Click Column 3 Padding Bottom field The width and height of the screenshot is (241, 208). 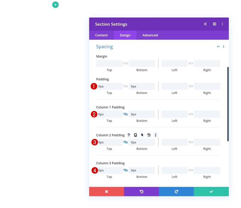point(142,170)
